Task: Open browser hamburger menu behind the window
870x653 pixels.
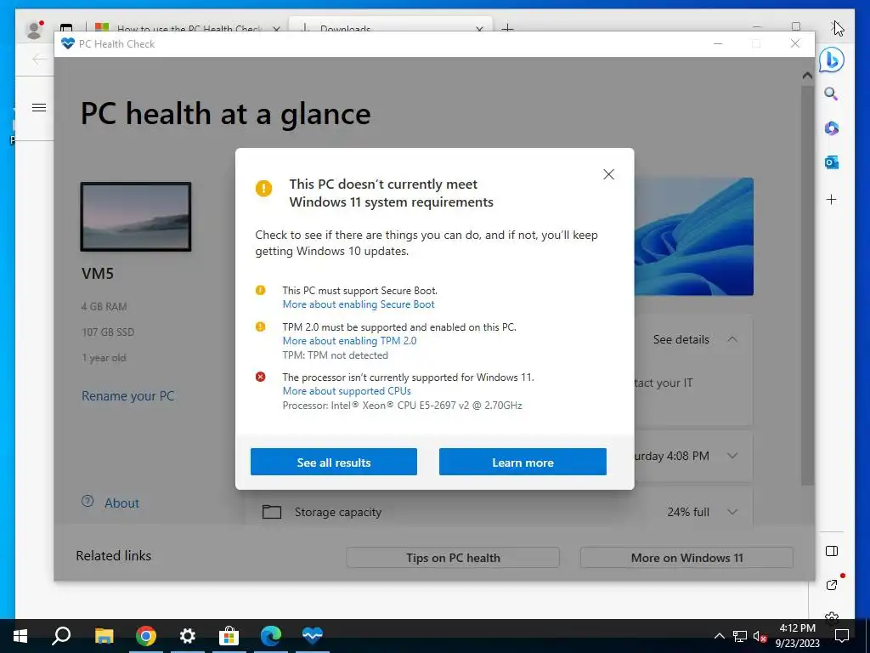Action: pyautogui.click(x=39, y=108)
